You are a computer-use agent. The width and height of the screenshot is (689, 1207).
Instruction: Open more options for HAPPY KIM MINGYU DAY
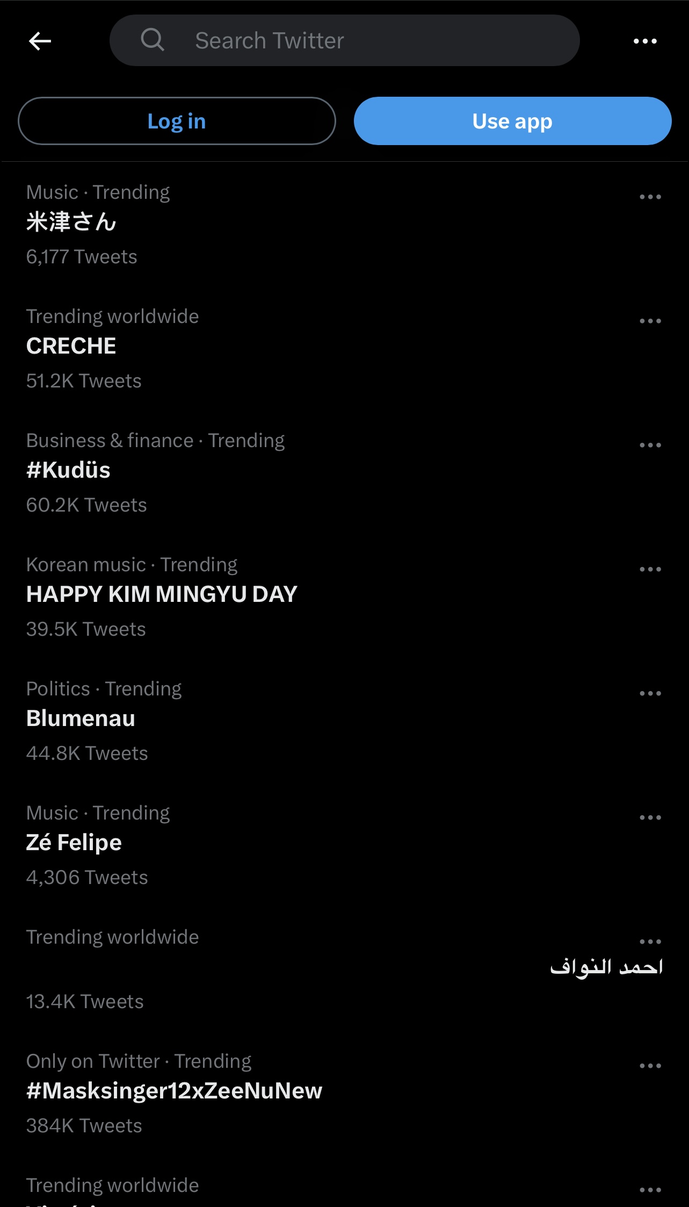650,570
